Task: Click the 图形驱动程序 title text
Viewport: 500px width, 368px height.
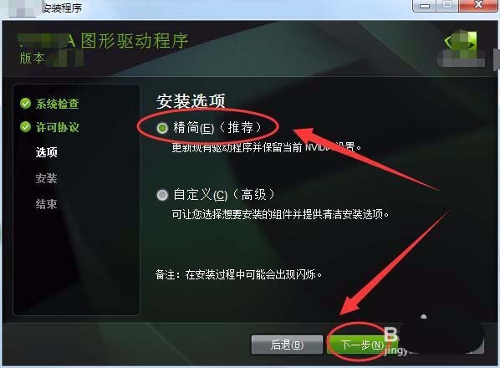Action: pos(135,41)
